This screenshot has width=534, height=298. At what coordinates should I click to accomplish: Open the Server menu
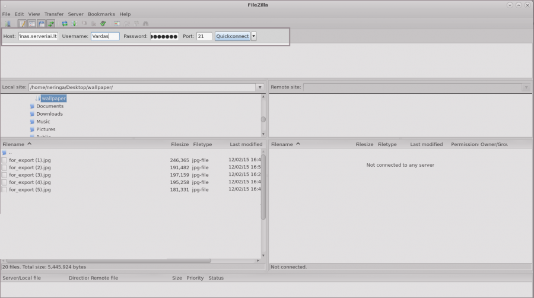75,14
